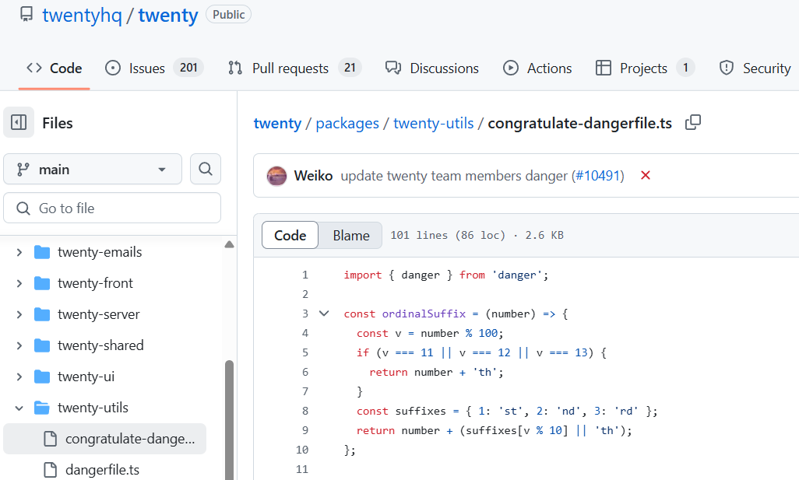Image resolution: width=799 pixels, height=480 pixels.
Task: Switch to the Code repository tab
Action: [x=54, y=68]
